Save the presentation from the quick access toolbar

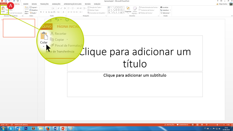tap(6, 1)
